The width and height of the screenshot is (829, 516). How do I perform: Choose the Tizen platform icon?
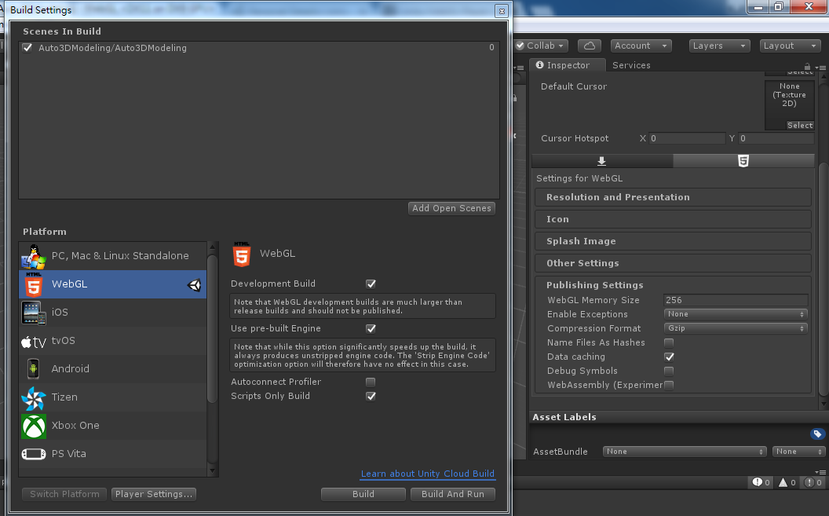tap(34, 397)
